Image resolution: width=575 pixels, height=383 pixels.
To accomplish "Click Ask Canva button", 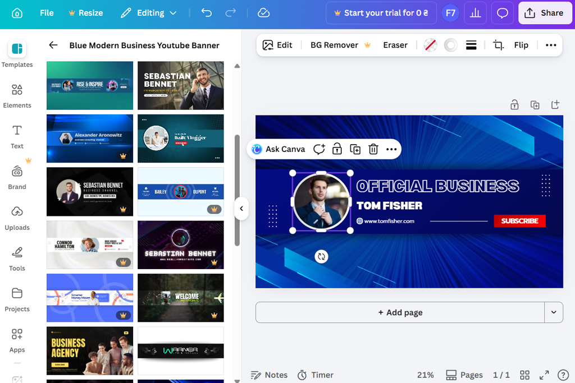I will click(x=279, y=149).
